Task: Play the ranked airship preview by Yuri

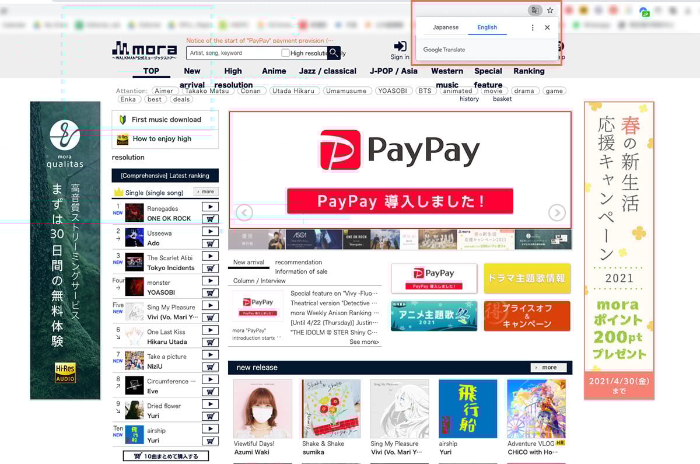Action: [210, 429]
